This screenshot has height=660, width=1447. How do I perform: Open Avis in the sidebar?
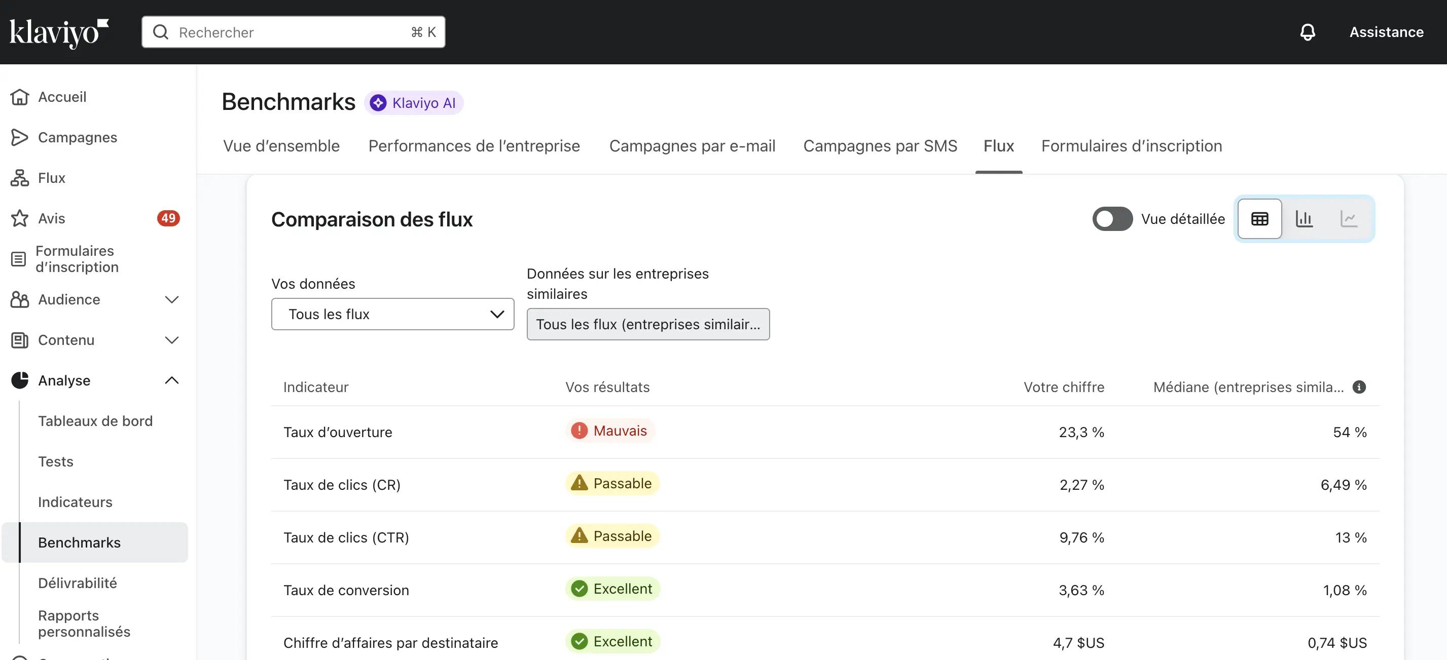coord(52,218)
